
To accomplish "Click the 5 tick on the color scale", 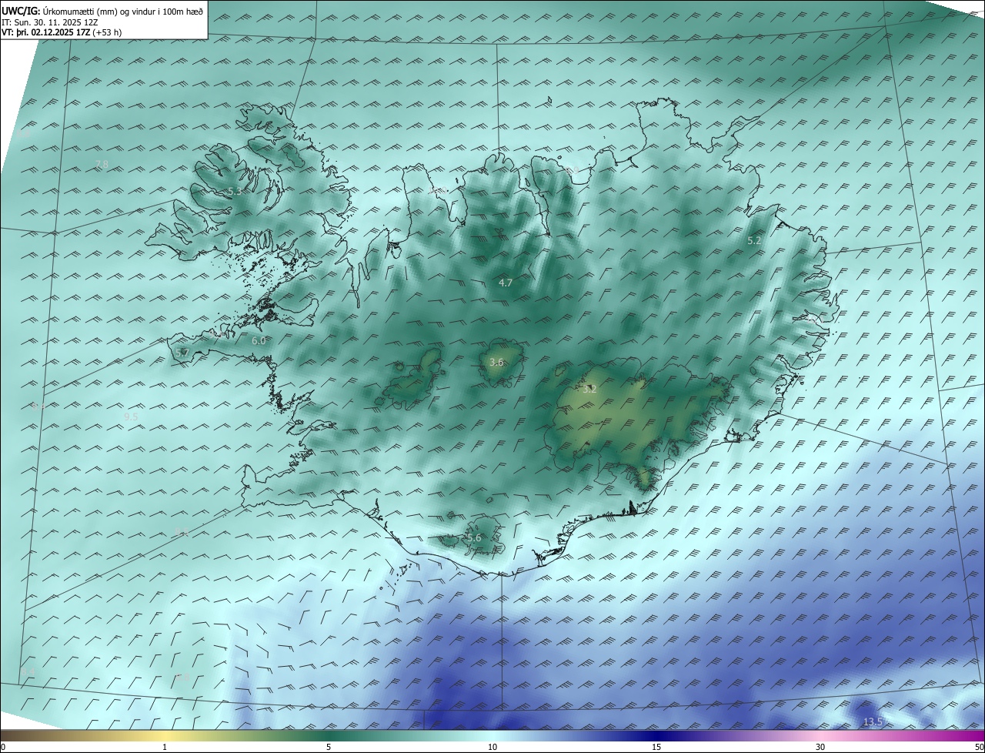I will click(x=329, y=747).
